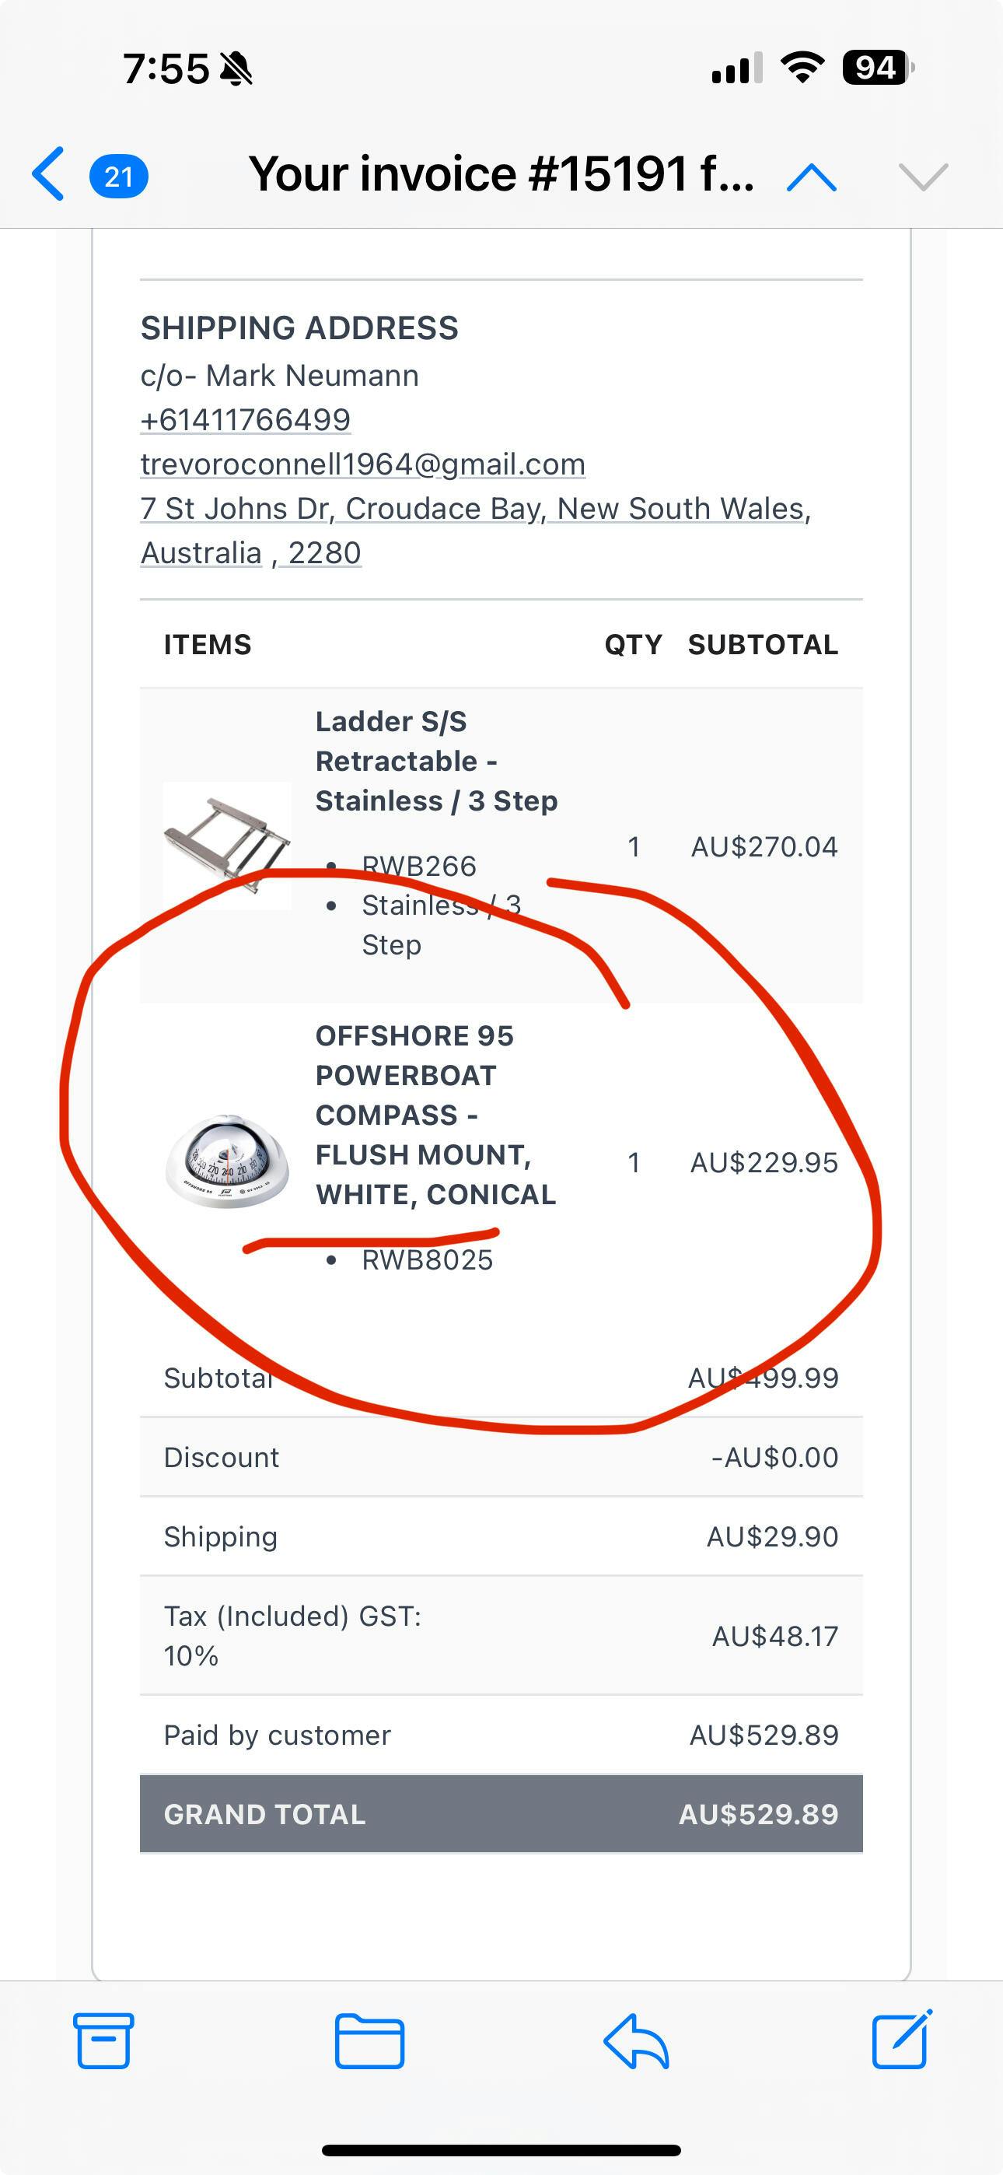Tap the email subject 'Your invoice #15191'
Viewport: 1003px width, 2175px height.
501,175
